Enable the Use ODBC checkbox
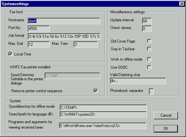The width and height of the screenshot is (186, 137). pyautogui.click(x=149, y=67)
